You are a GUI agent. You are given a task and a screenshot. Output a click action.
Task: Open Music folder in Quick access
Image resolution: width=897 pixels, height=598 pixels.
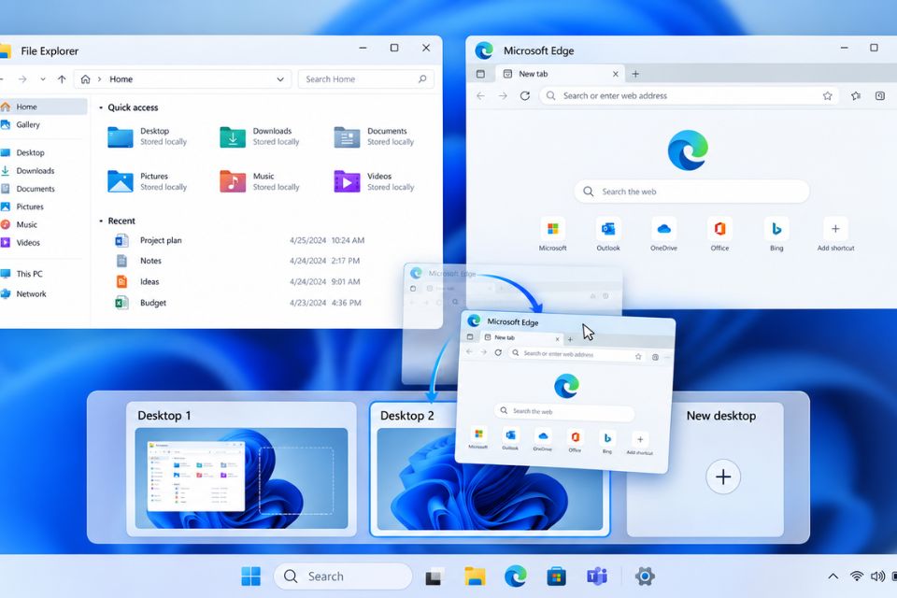pos(261,182)
